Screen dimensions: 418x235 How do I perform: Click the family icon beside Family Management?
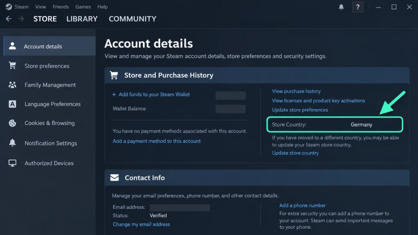click(12, 85)
